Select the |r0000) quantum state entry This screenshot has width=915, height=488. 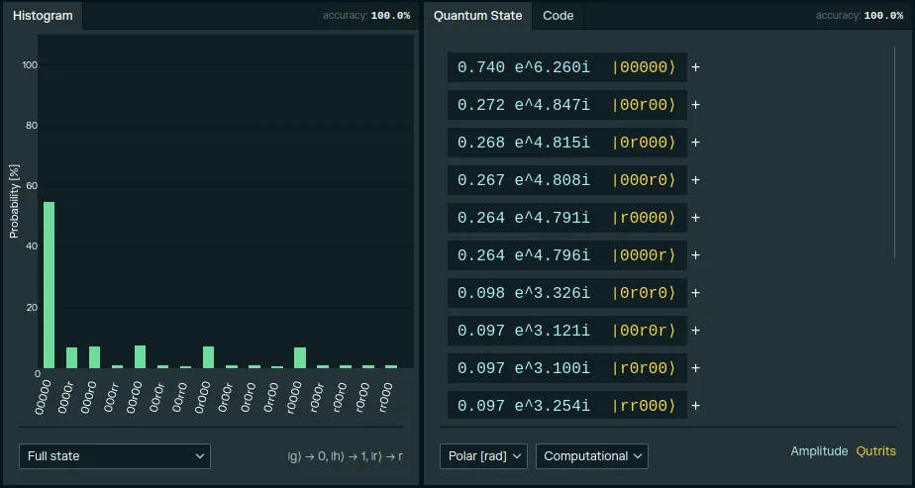click(x=566, y=218)
